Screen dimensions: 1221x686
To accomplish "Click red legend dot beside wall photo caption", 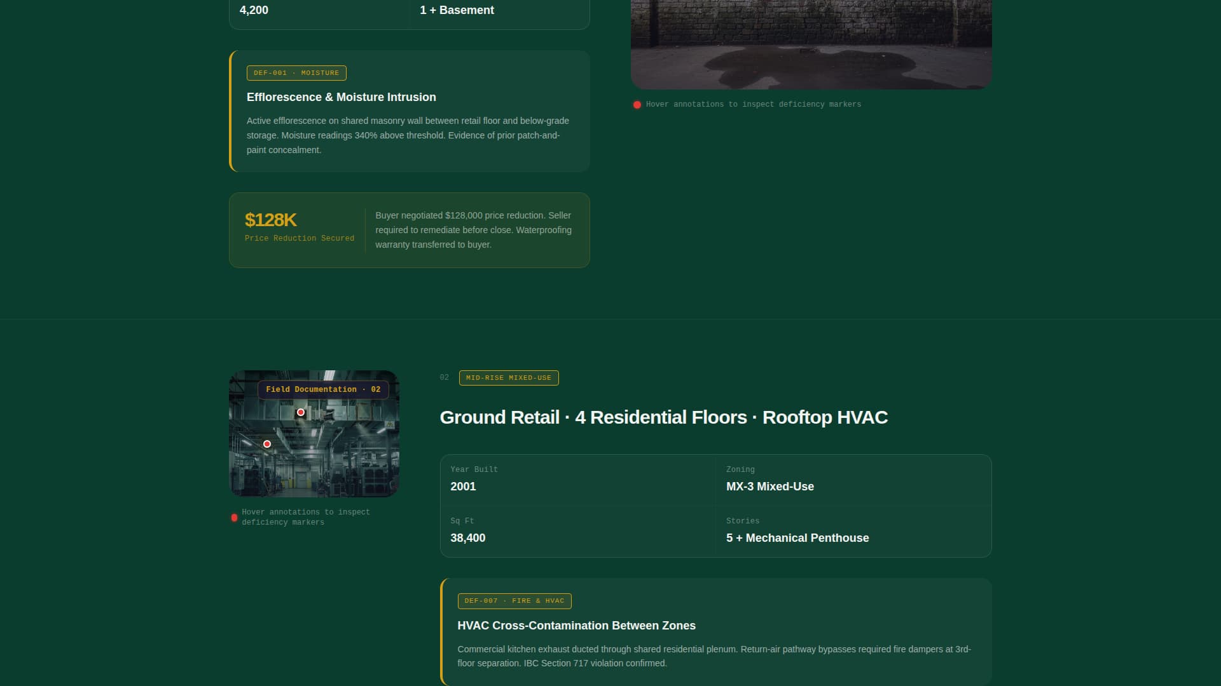I will [637, 105].
